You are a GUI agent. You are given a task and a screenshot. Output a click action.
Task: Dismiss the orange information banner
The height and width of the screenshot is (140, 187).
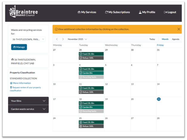(x=179, y=29)
